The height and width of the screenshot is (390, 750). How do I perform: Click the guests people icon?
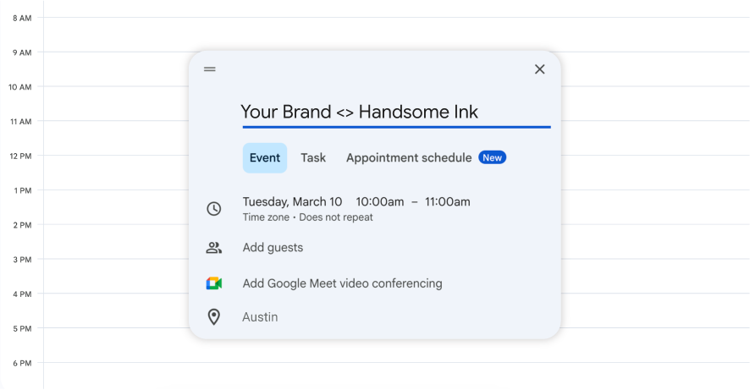[x=214, y=248]
